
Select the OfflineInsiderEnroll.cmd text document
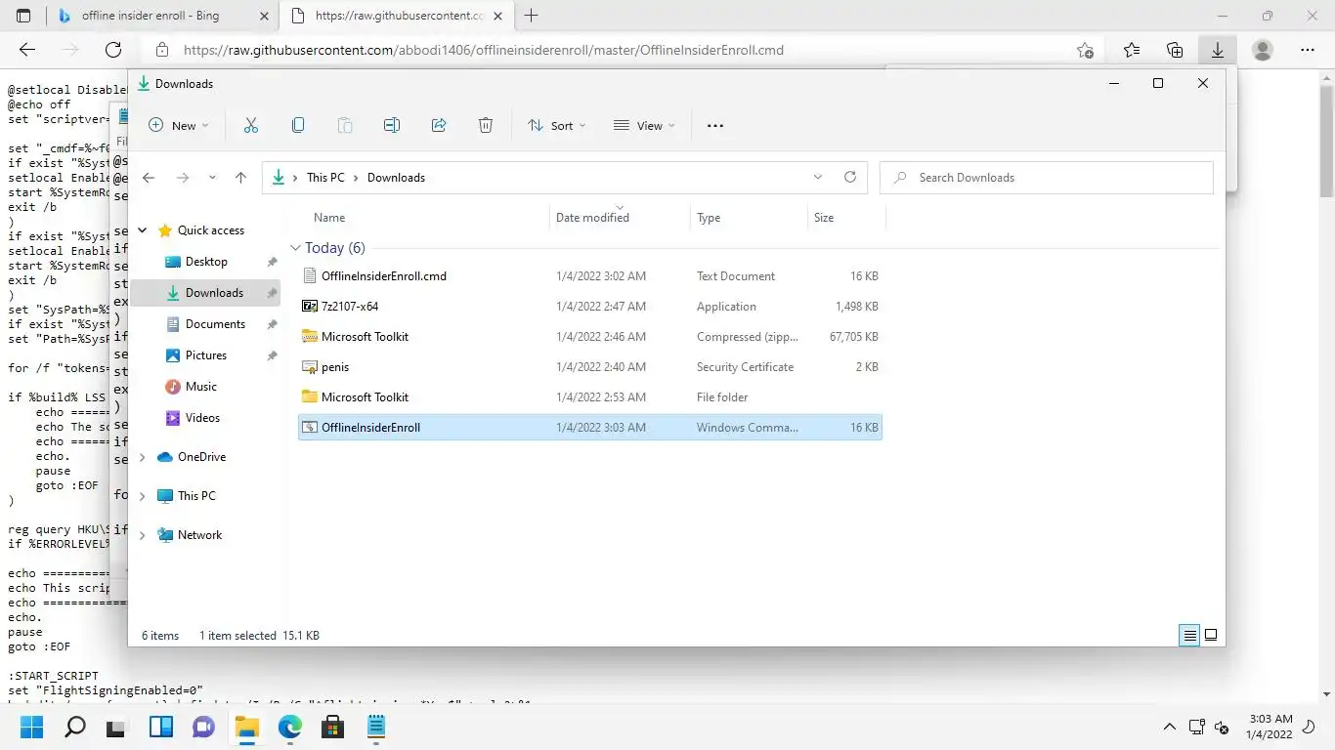590,276
